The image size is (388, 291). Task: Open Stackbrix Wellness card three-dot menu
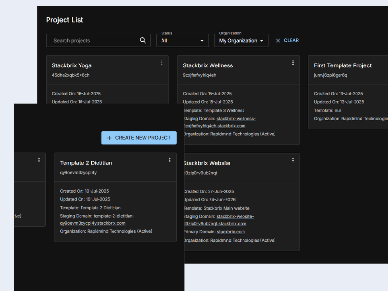point(293,63)
